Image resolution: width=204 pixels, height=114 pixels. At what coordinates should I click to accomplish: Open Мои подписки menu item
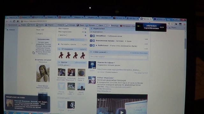click(x=65, y=32)
